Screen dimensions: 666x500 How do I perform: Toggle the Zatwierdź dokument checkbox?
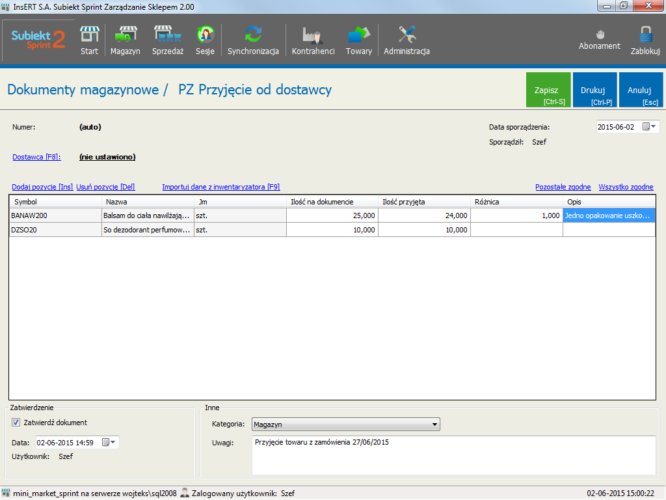[16, 423]
